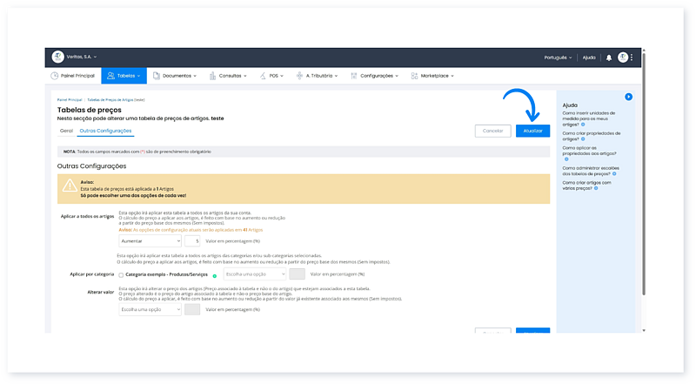Image resolution: width=696 pixels, height=385 pixels.
Task: Click the Veritas company logo icon
Action: pos(58,57)
